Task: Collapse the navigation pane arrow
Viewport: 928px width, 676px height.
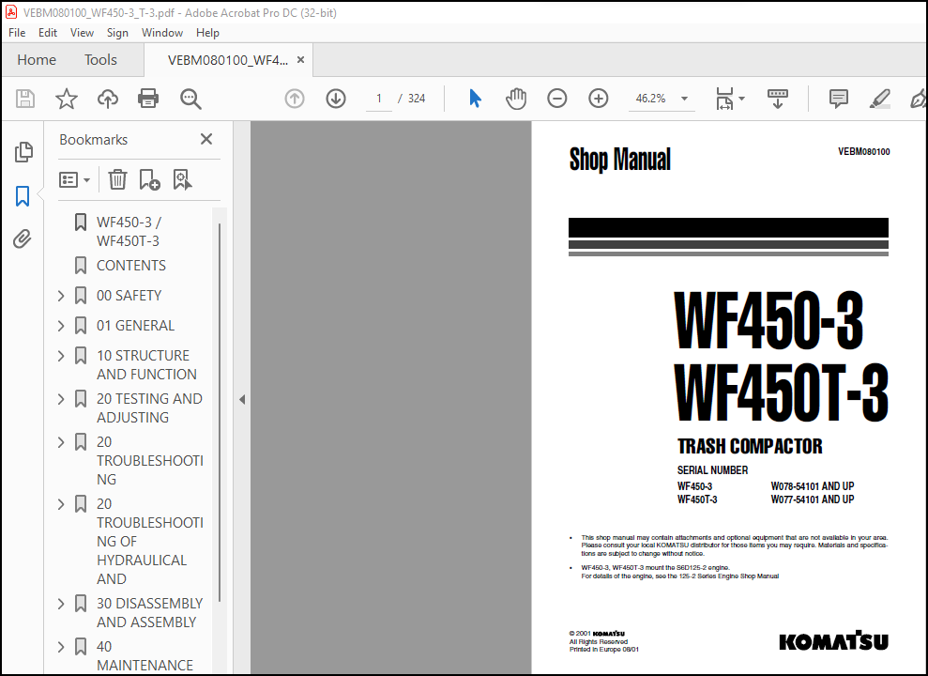Action: point(241,400)
